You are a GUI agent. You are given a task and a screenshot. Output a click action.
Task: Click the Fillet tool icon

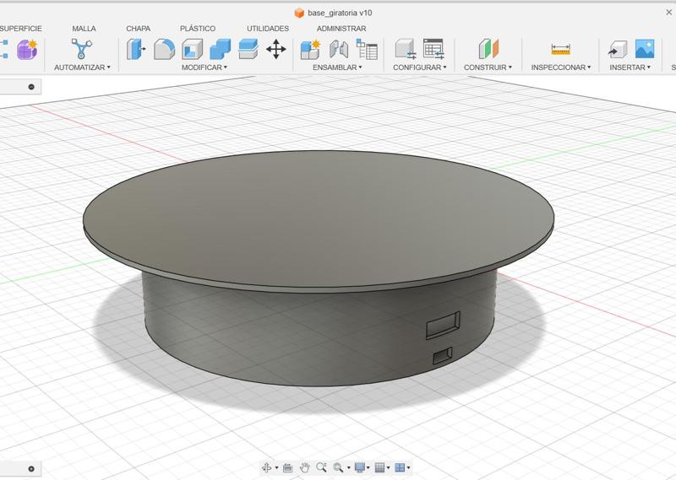[164, 49]
